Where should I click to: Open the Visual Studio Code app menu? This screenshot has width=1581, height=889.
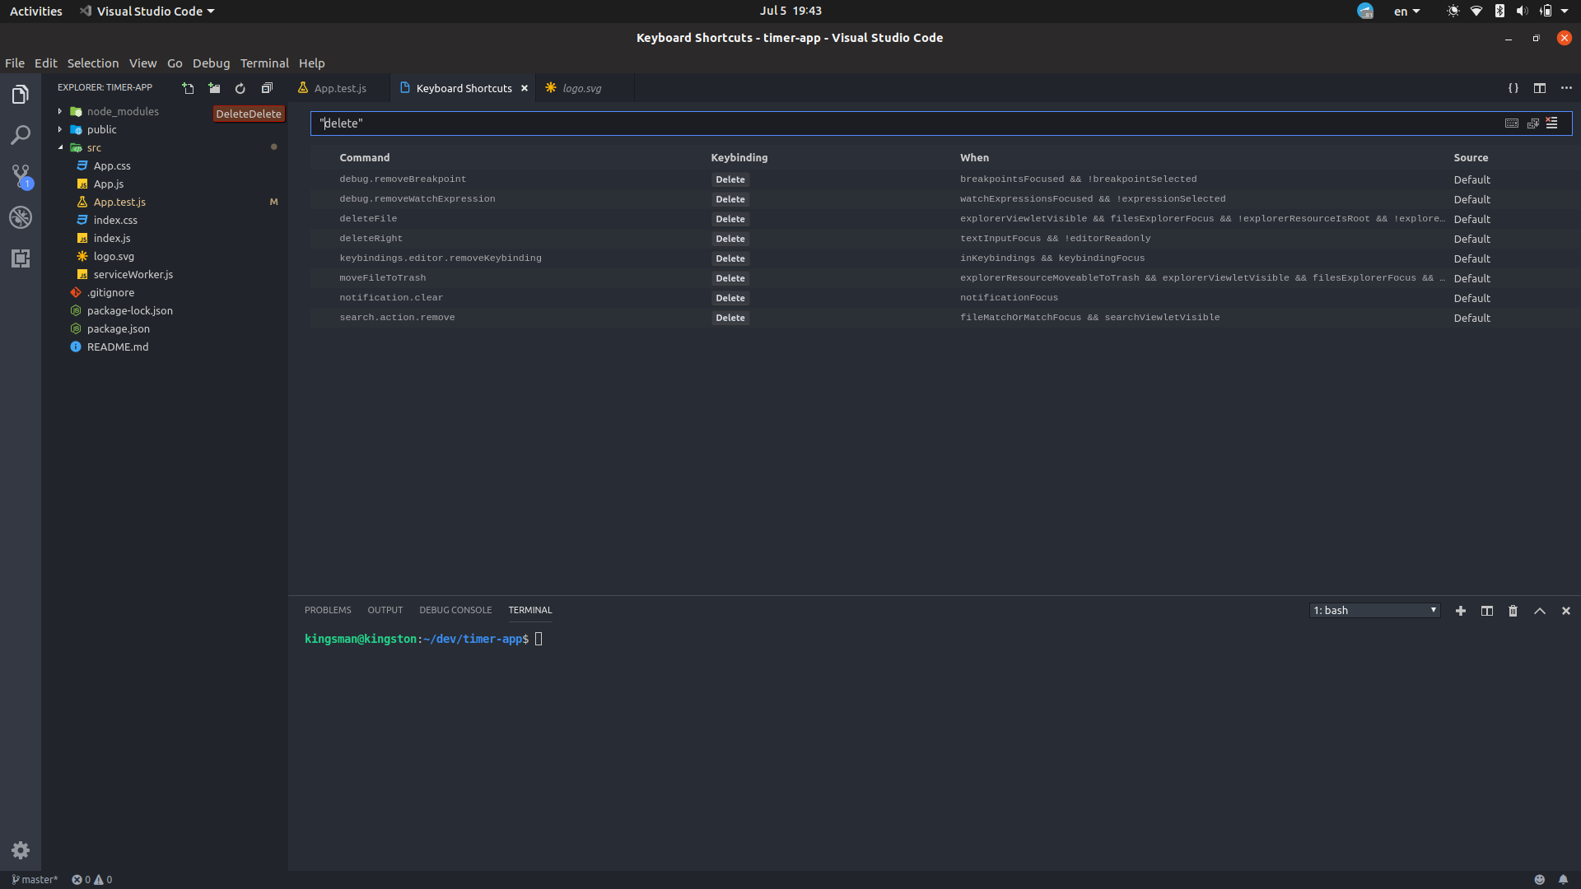(x=148, y=12)
